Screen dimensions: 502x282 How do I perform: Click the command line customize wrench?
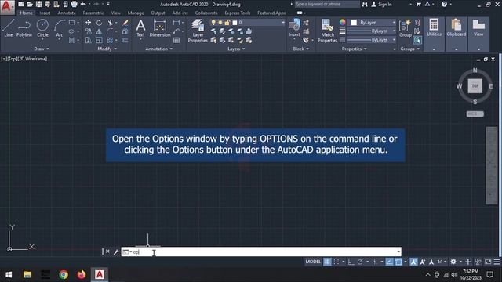(116, 252)
